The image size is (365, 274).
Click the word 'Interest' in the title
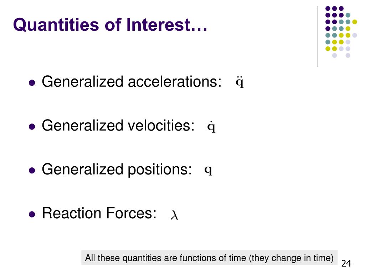159,25
